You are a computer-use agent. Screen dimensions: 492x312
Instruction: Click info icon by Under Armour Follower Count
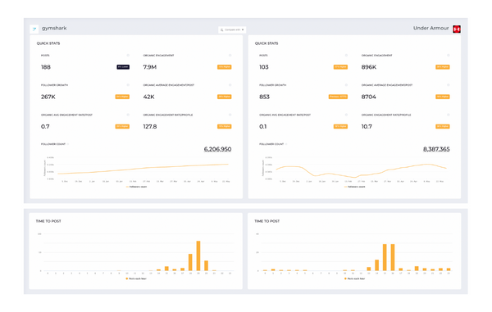pyautogui.click(x=286, y=144)
